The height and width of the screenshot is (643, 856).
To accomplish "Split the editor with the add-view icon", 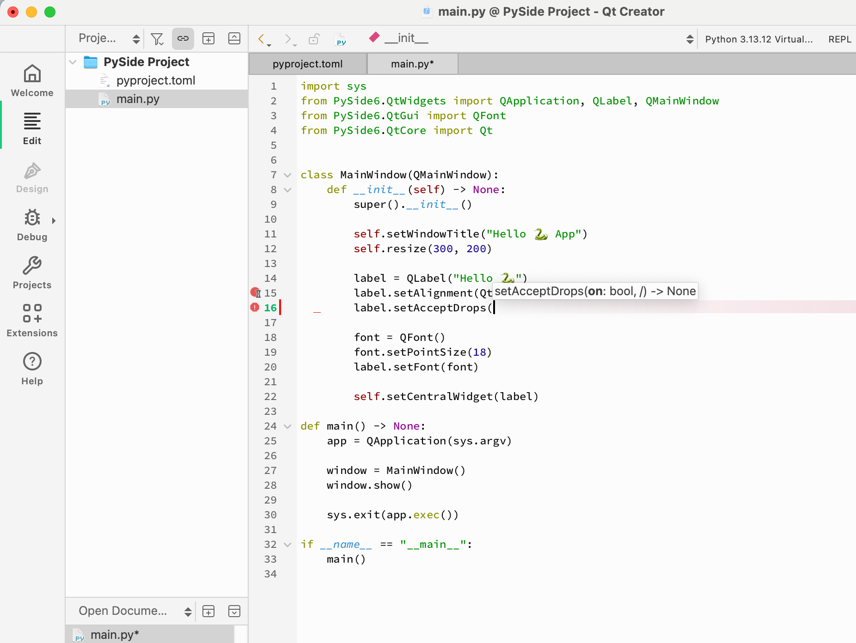I will coord(208,38).
